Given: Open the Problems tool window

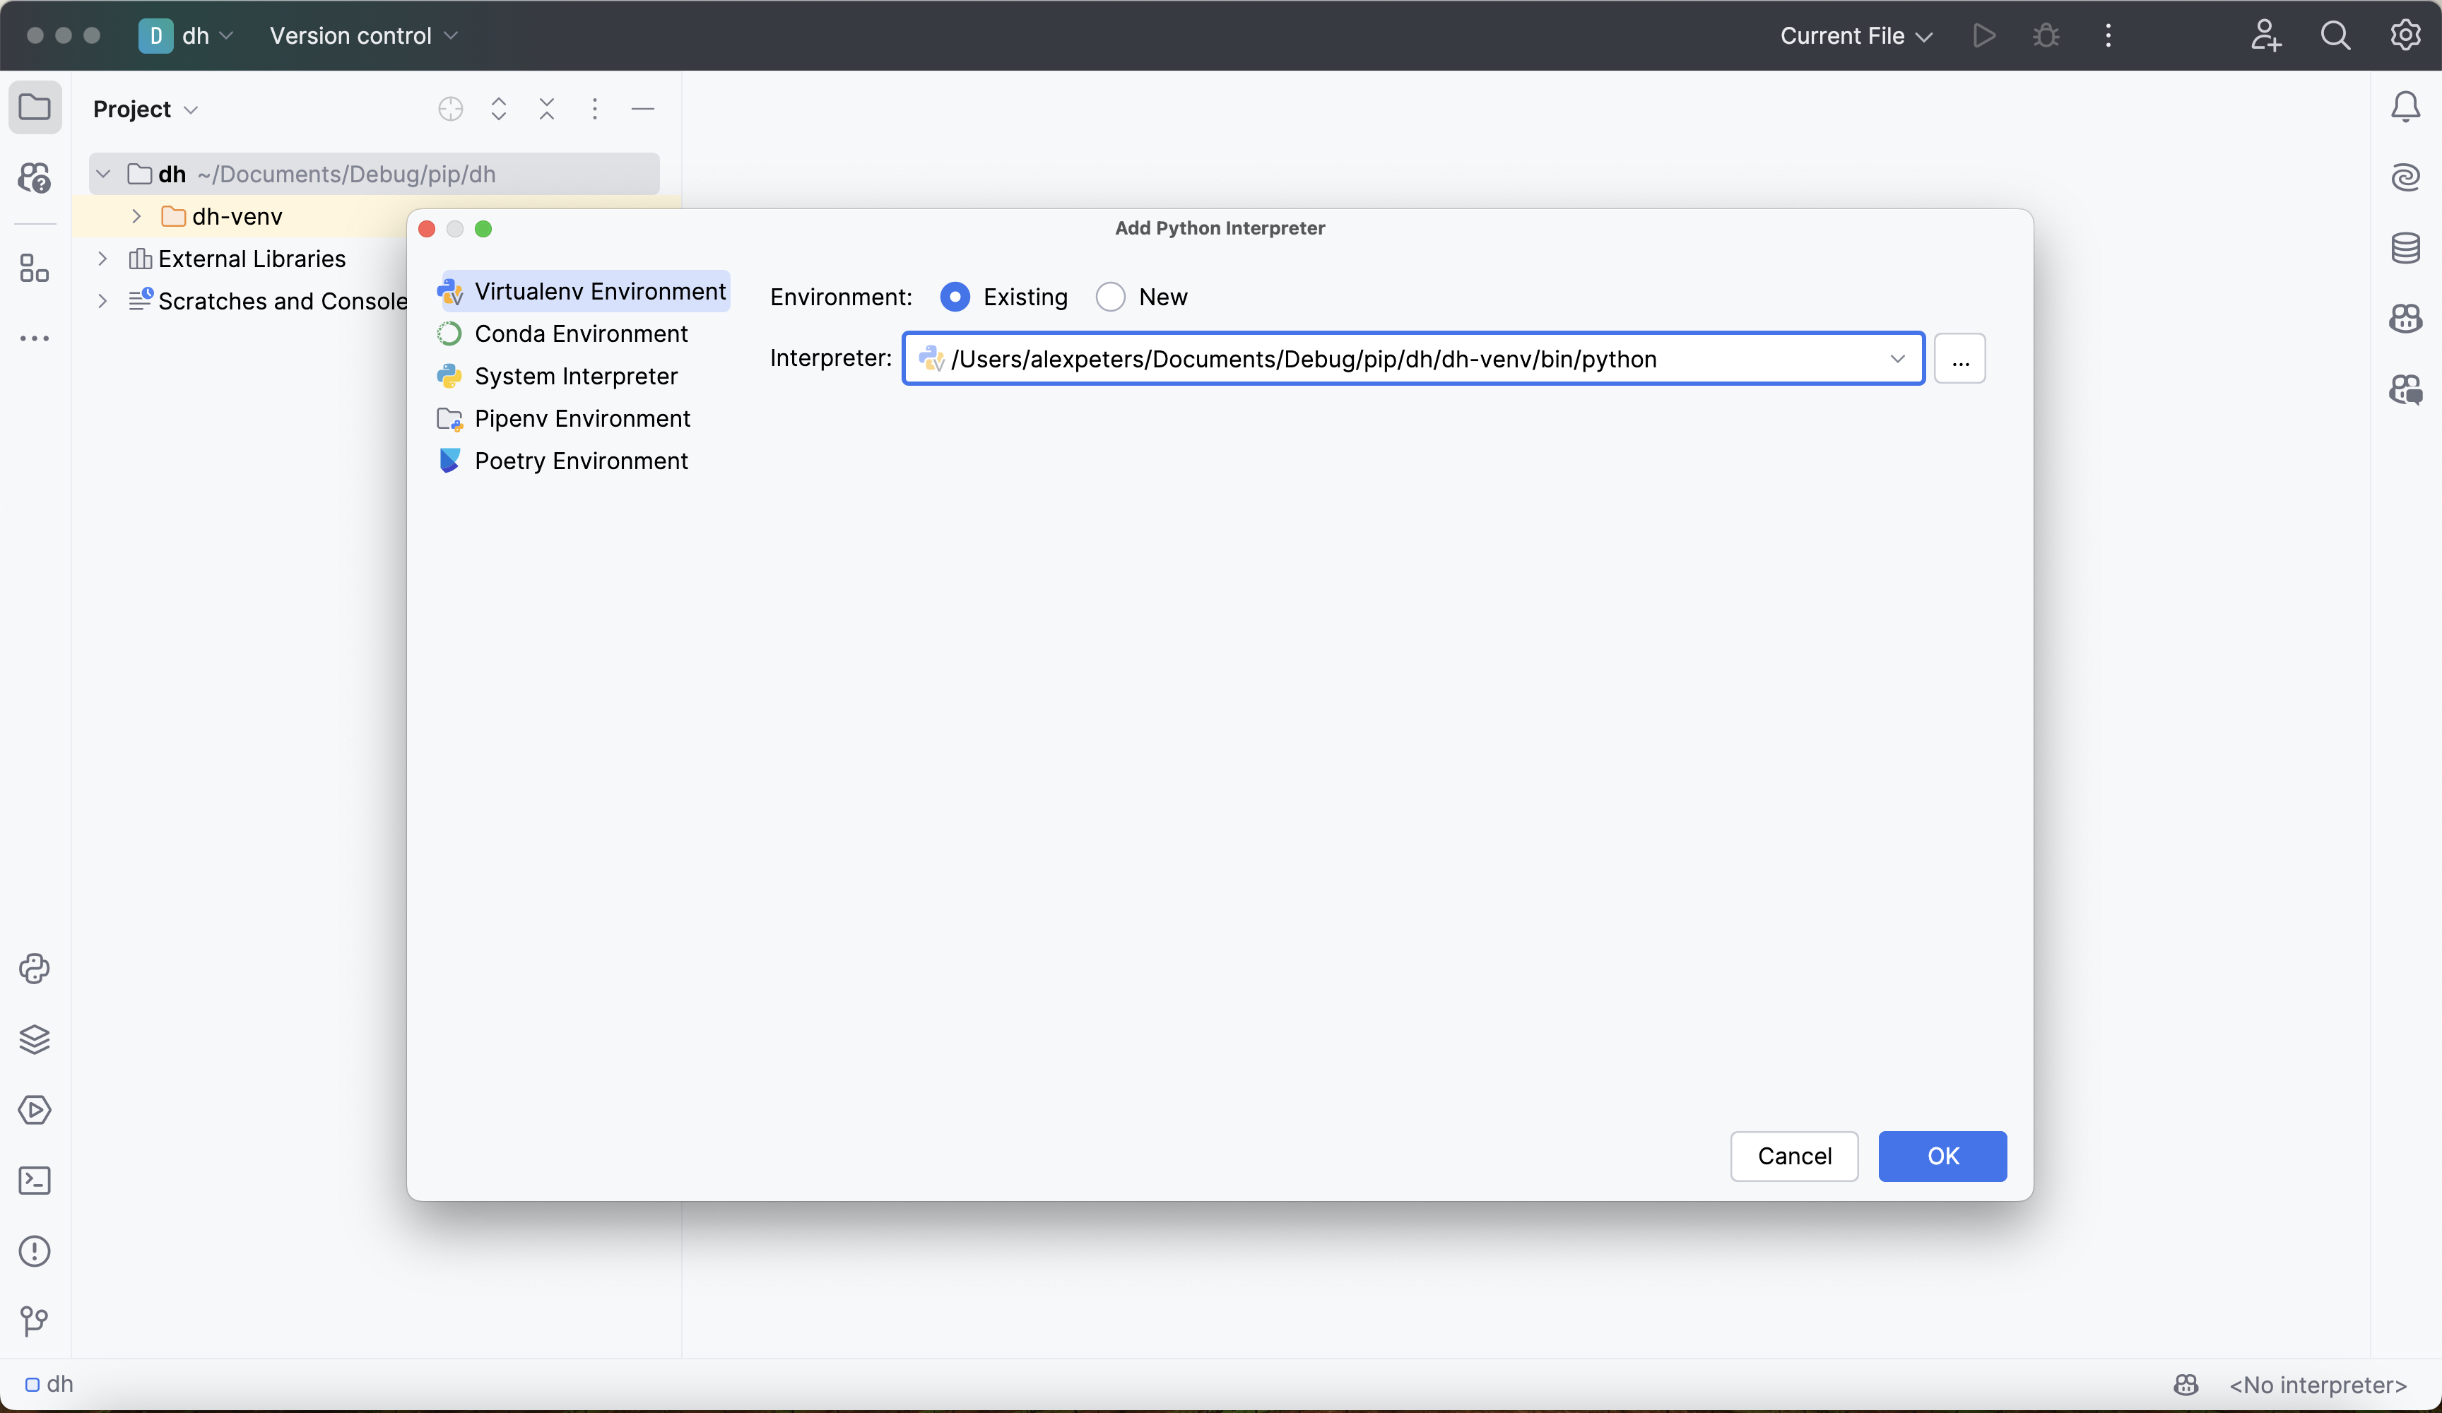Looking at the screenshot, I should point(35,1251).
